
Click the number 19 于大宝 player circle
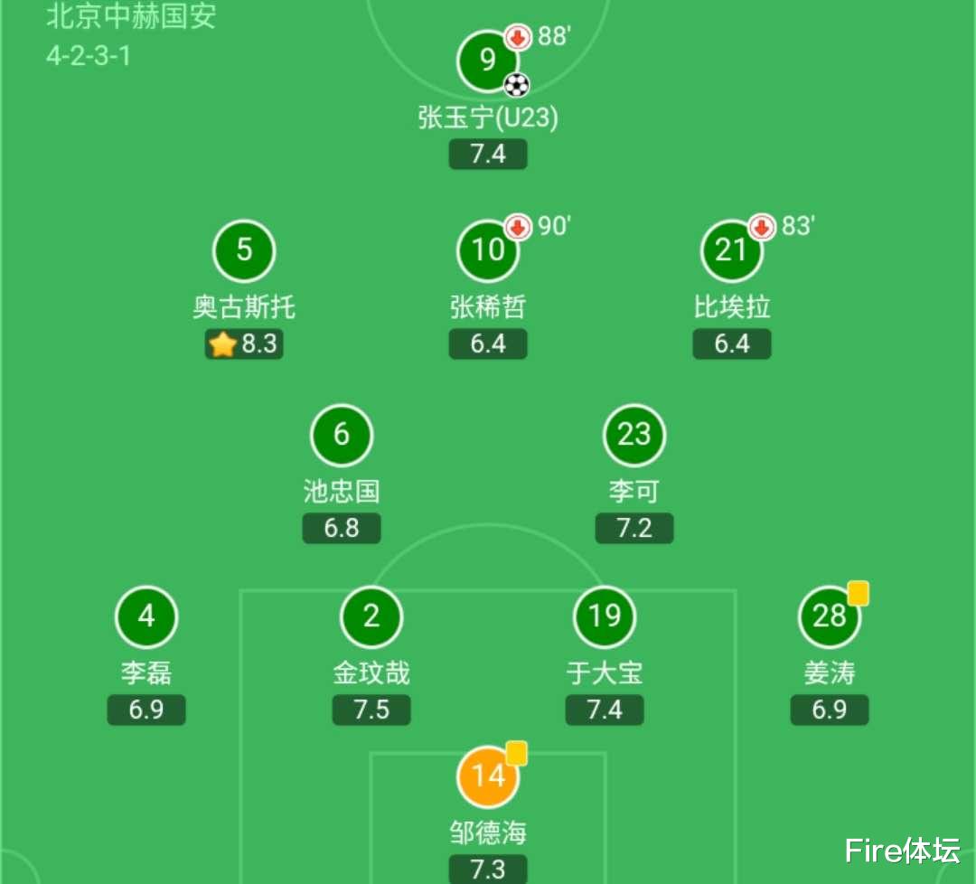tap(605, 616)
